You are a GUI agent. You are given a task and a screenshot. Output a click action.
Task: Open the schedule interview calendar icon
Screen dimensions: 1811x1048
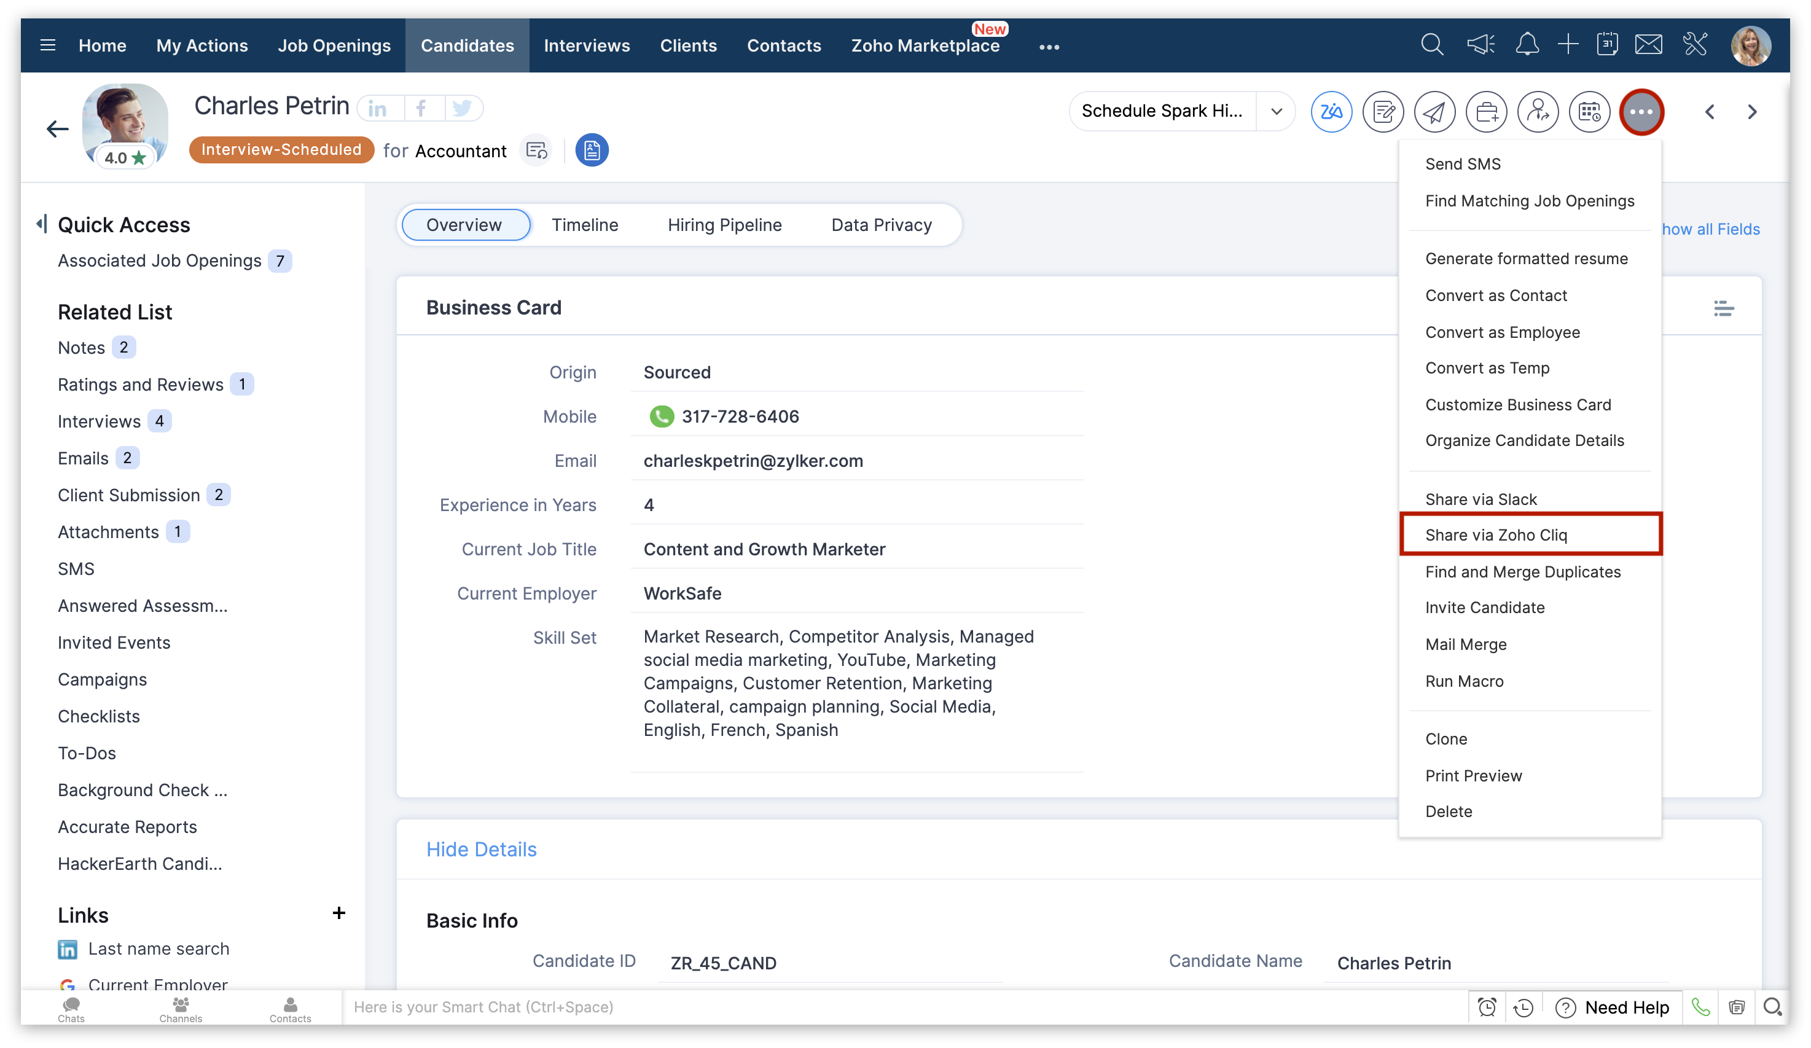point(1589,111)
